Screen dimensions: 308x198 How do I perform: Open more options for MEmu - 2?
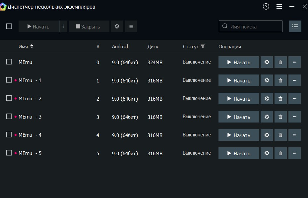(294, 99)
